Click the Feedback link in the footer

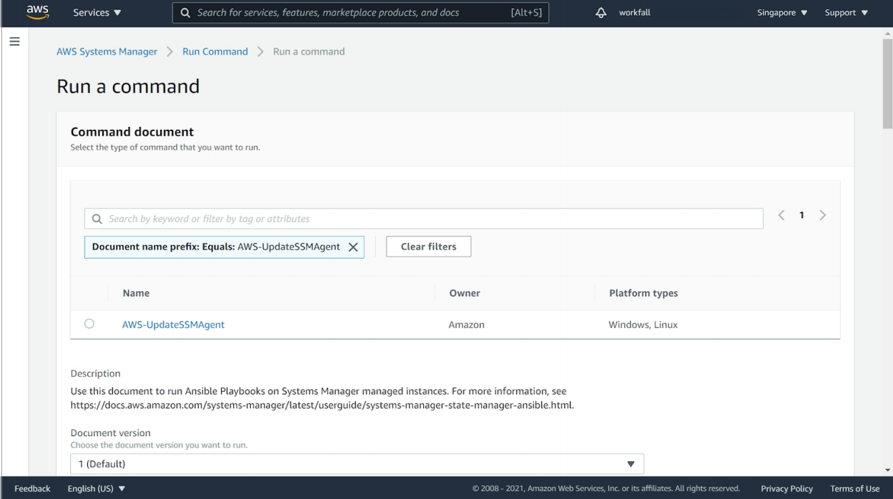click(32, 488)
